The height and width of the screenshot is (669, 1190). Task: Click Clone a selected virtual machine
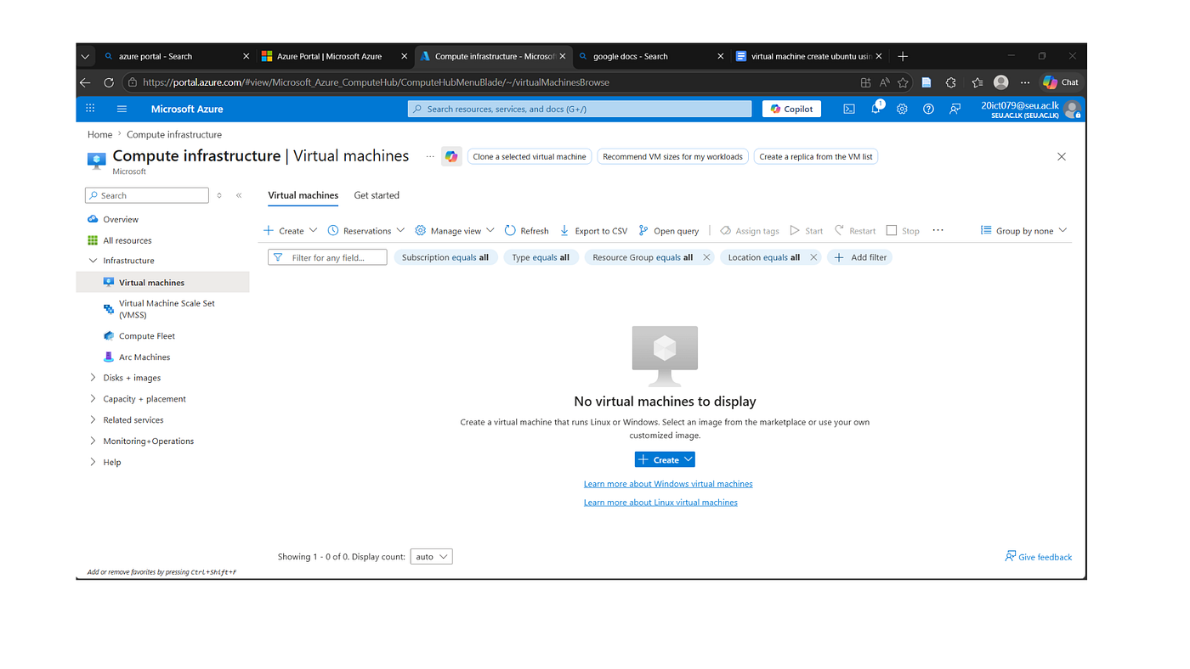530,156
